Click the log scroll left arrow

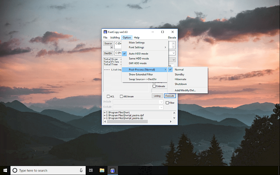[x=105, y=121]
